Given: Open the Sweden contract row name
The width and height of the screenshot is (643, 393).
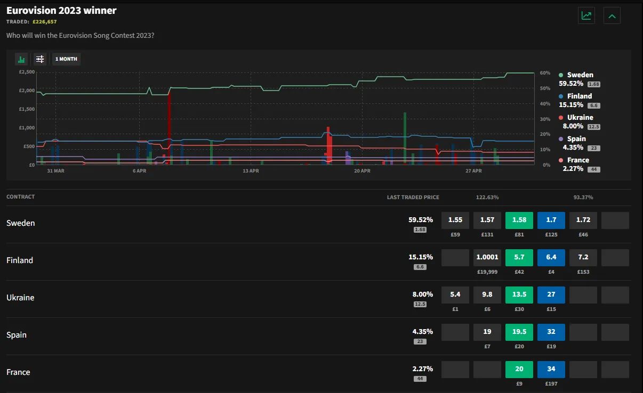Looking at the screenshot, I should pos(21,223).
